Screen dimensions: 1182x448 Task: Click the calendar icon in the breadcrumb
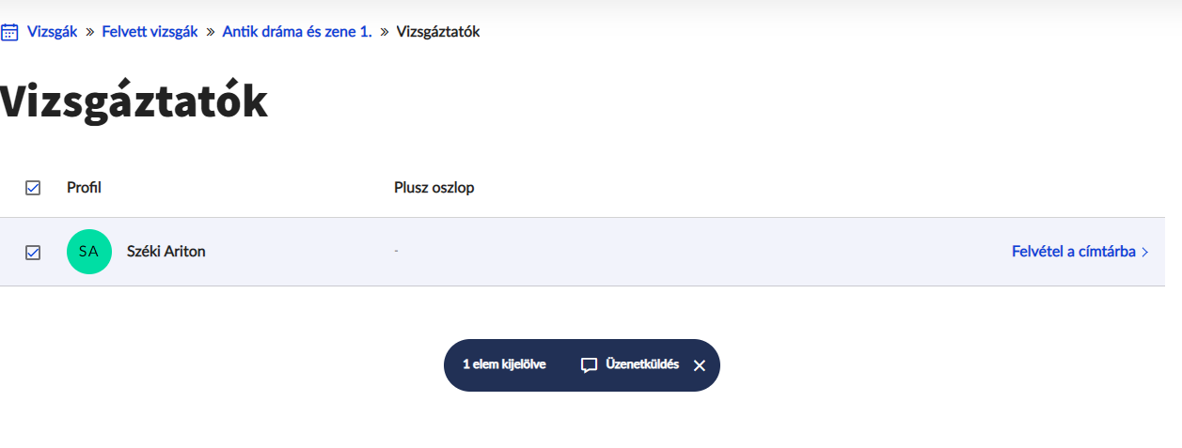click(8, 32)
